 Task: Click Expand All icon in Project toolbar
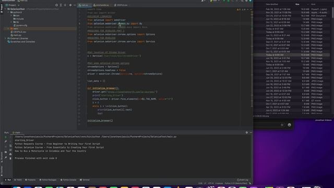61,5
